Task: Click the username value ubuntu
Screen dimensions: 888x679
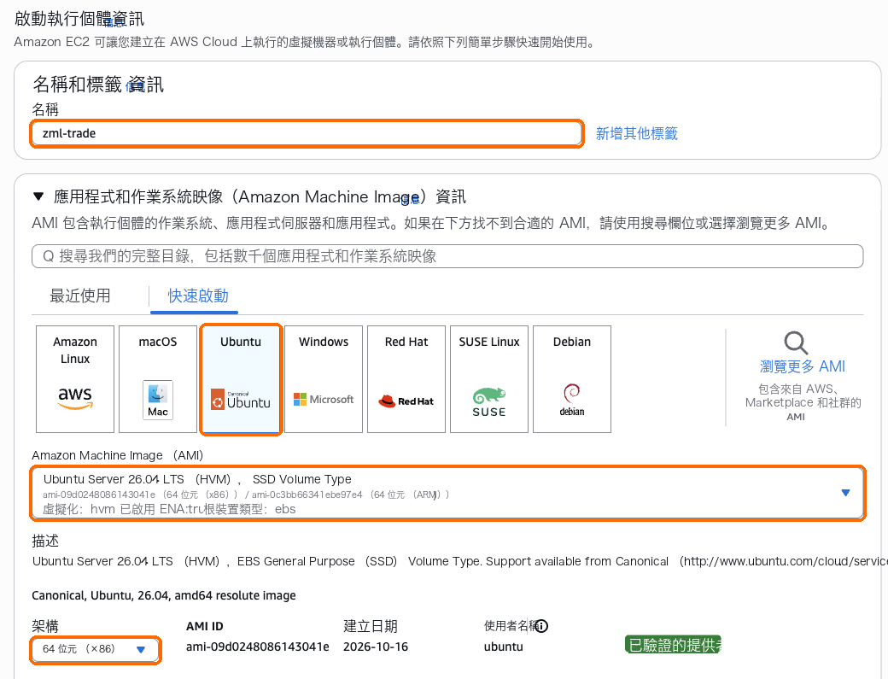Action: point(504,647)
